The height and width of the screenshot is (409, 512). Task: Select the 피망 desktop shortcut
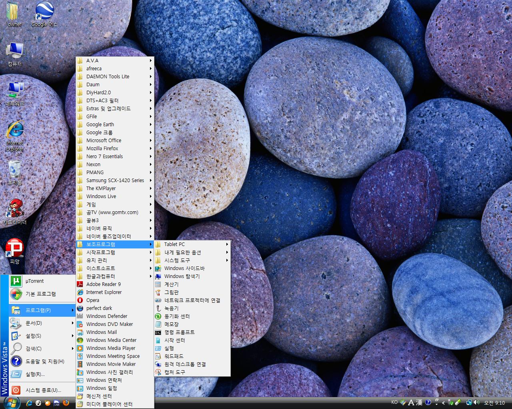coord(14,252)
